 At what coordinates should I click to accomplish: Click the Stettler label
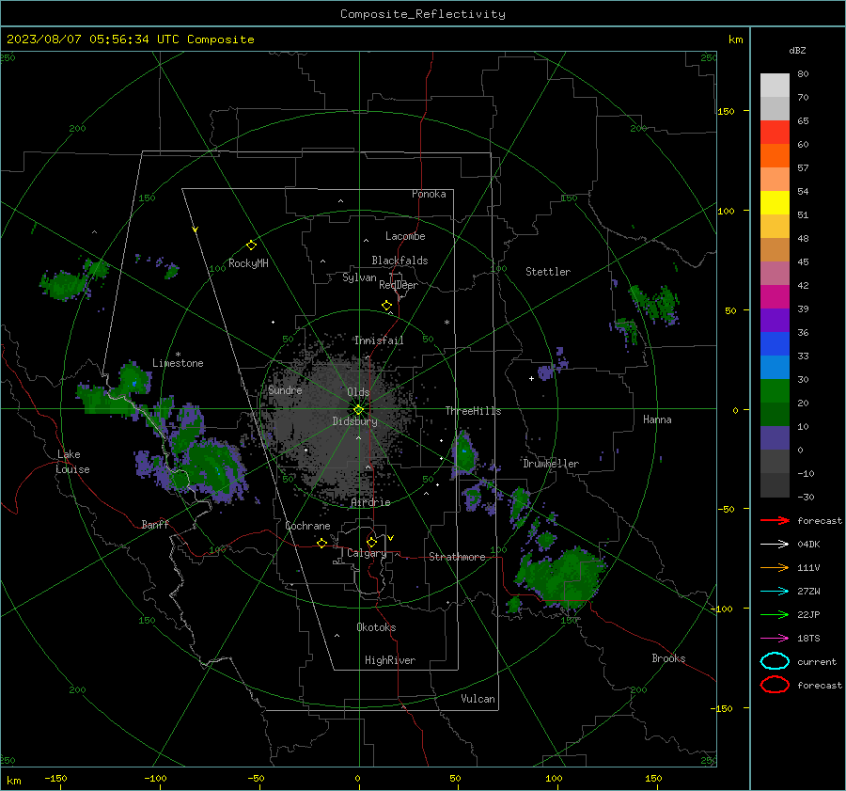[x=548, y=272]
